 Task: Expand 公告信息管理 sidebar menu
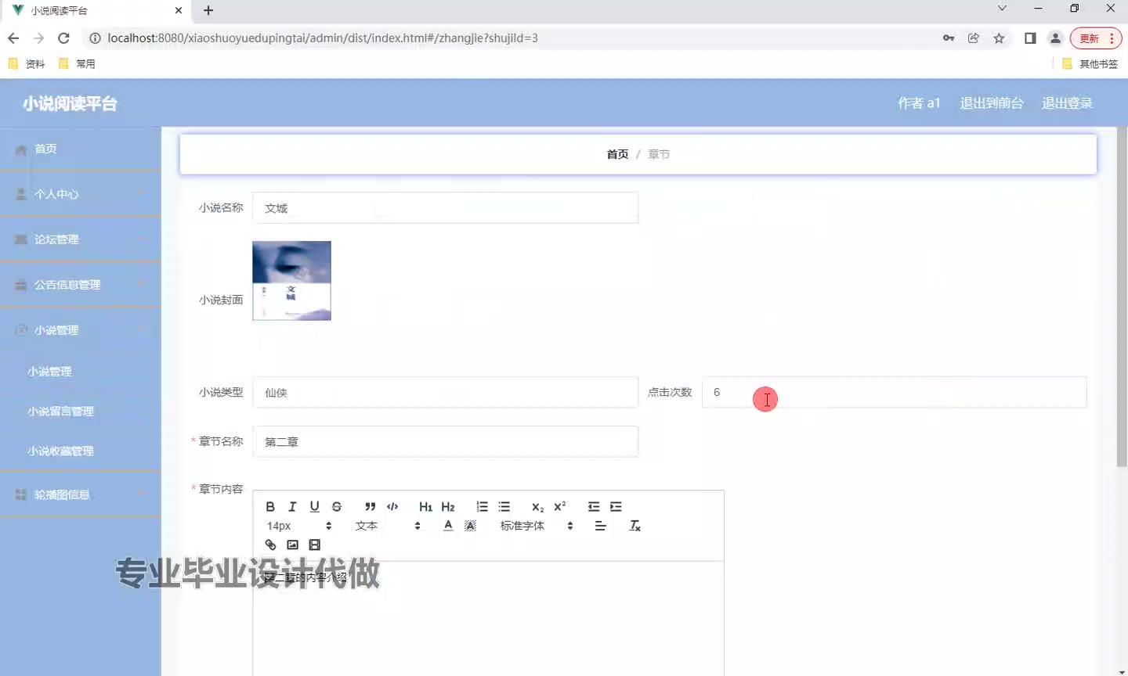point(81,285)
